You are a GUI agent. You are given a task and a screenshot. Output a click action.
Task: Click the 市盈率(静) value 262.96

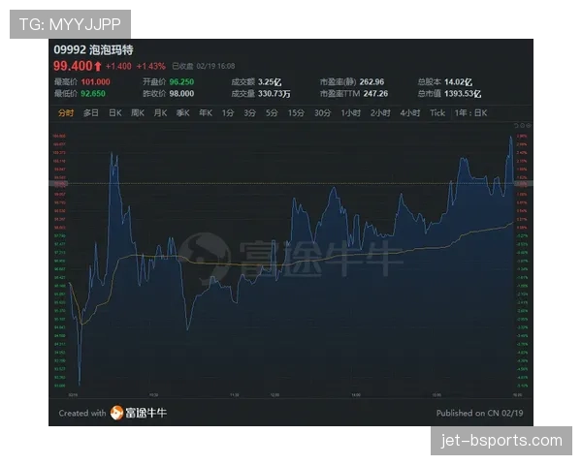pos(372,82)
